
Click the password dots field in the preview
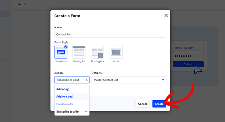point(188,56)
